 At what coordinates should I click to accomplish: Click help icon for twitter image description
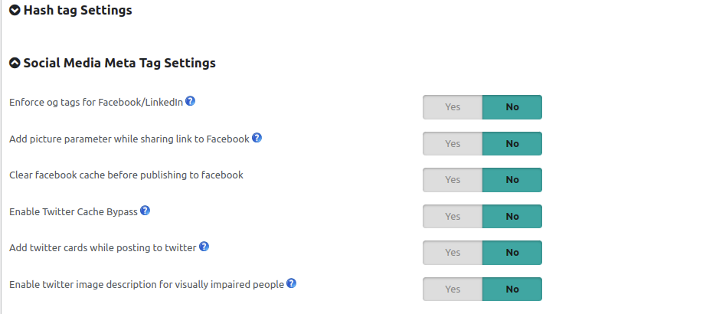pos(291,283)
